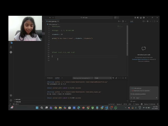
Task: Close the bottom output panel
Action: click(x=126, y=78)
